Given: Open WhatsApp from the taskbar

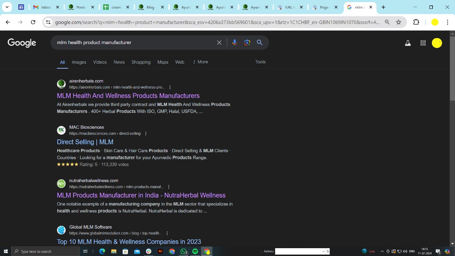Looking at the screenshot, I should pyautogui.click(x=184, y=251).
